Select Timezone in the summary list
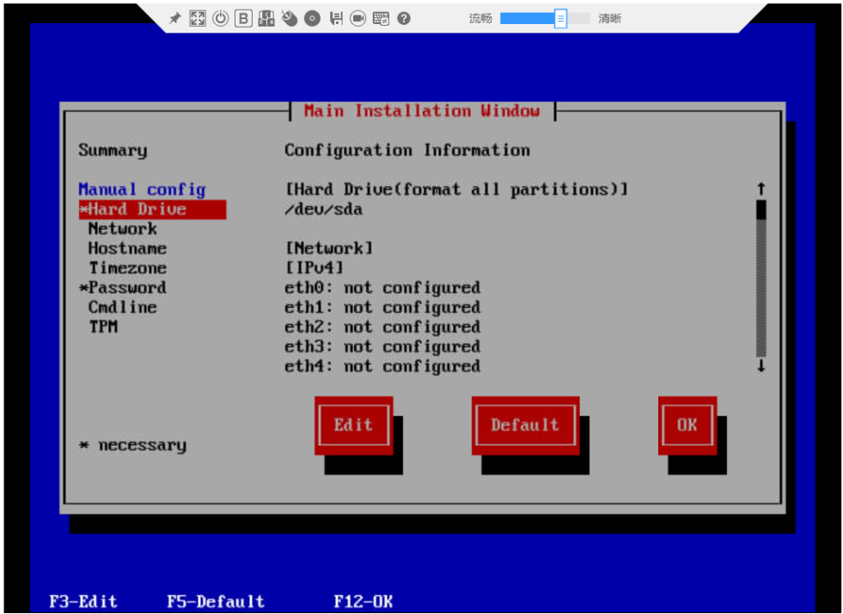843x614 pixels. pyautogui.click(x=127, y=268)
